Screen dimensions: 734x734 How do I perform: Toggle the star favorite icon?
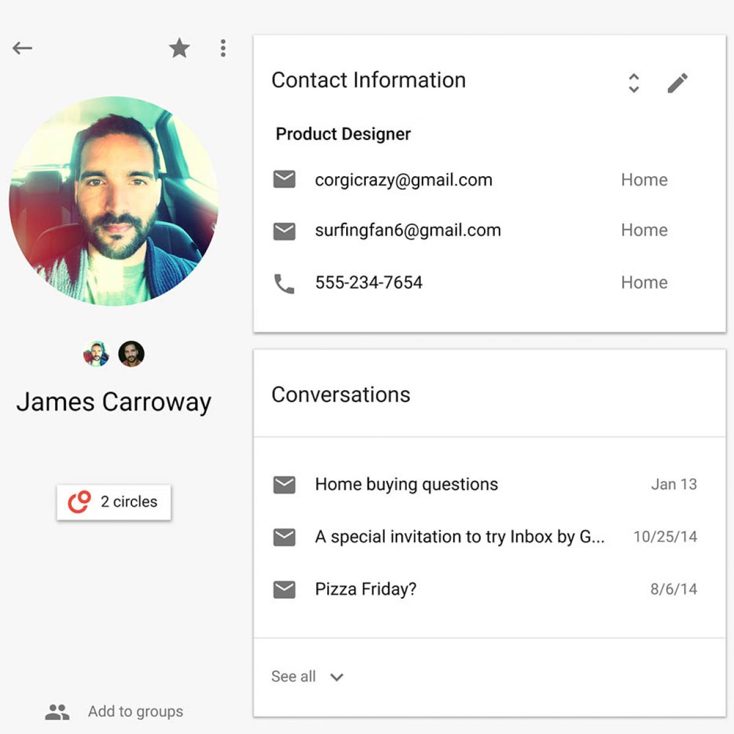click(179, 48)
